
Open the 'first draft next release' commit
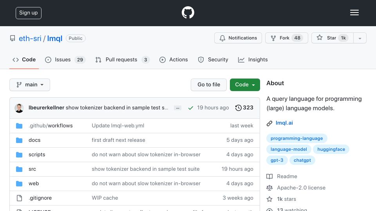tap(118, 140)
